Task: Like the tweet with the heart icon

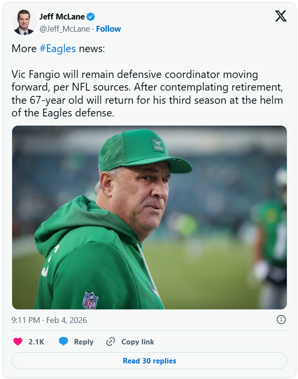Action: (x=18, y=341)
